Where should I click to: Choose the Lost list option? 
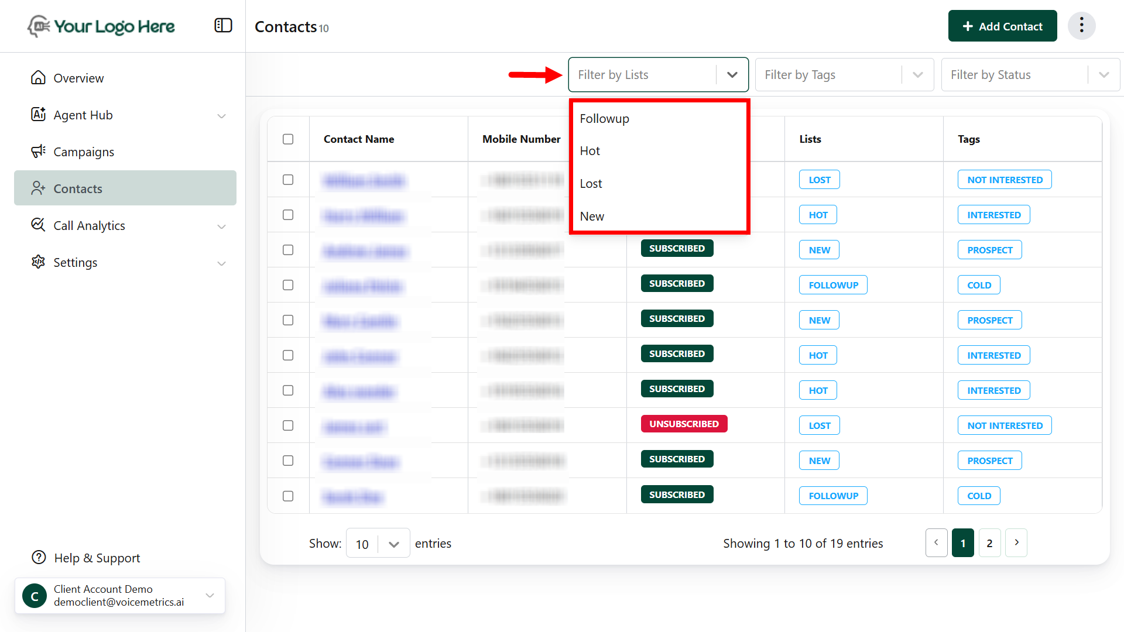pyautogui.click(x=591, y=184)
